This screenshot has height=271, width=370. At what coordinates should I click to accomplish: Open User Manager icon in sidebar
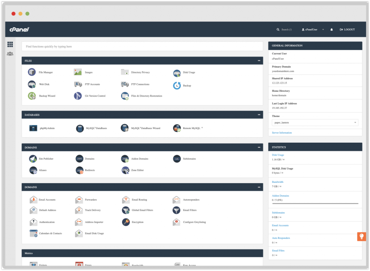pyautogui.click(x=10, y=54)
